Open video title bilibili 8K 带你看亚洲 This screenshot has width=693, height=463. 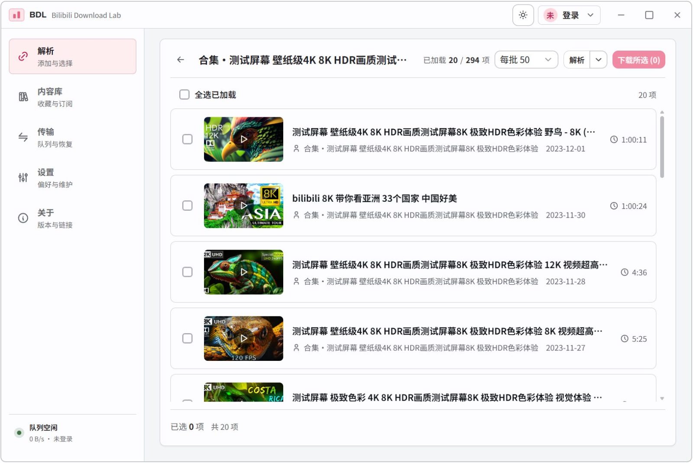(375, 198)
